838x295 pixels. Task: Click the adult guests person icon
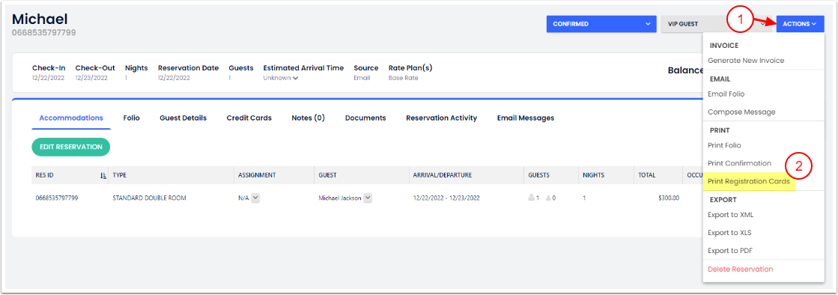pyautogui.click(x=531, y=198)
